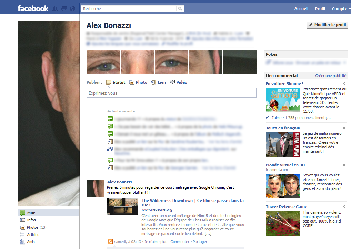Type in the Exprimez-vous status field
This screenshot has height=249, width=351.
tap(171, 93)
